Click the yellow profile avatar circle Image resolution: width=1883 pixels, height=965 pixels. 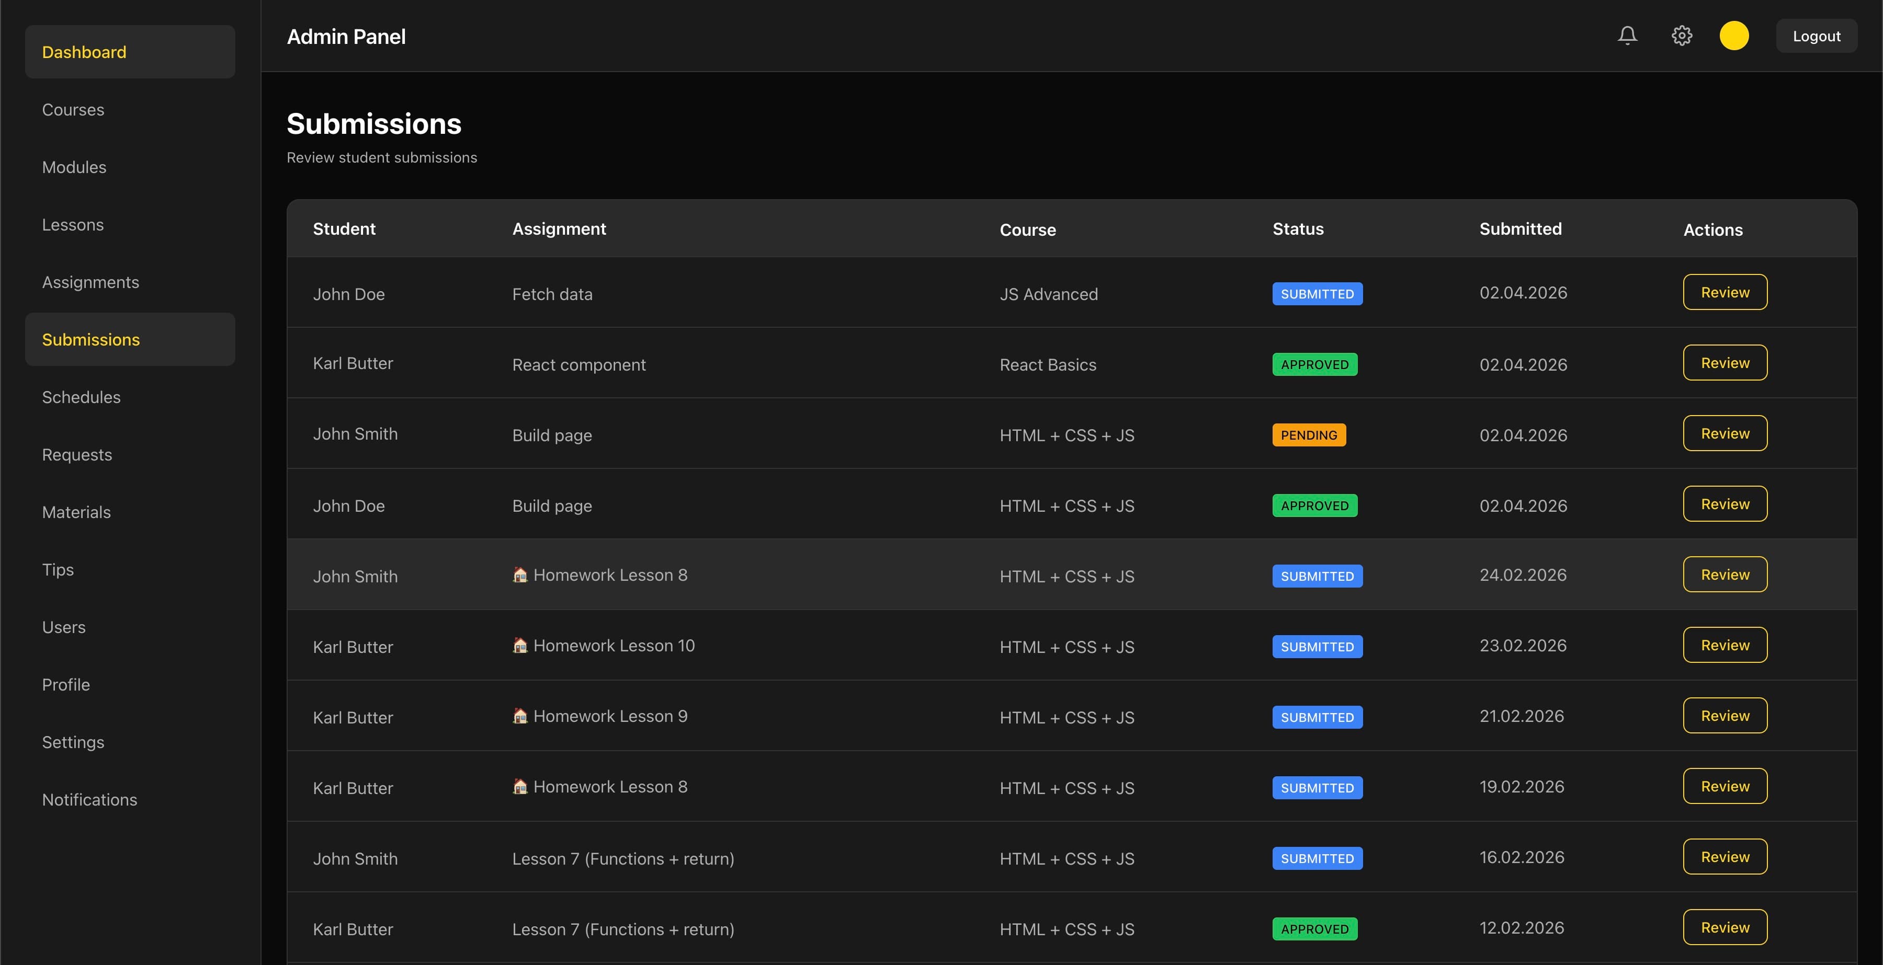(x=1734, y=35)
